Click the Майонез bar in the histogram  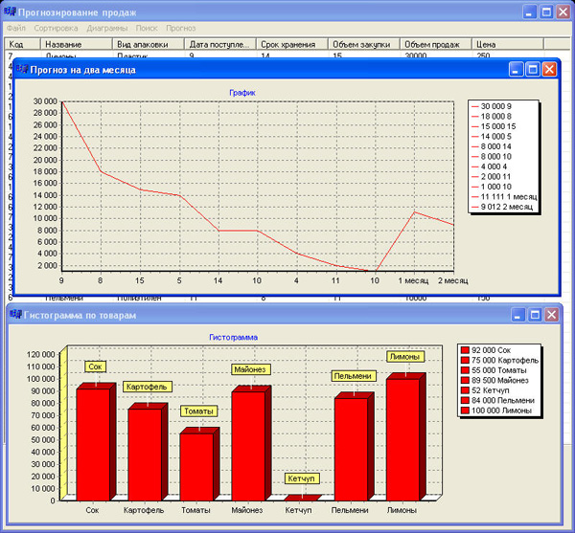(248, 445)
